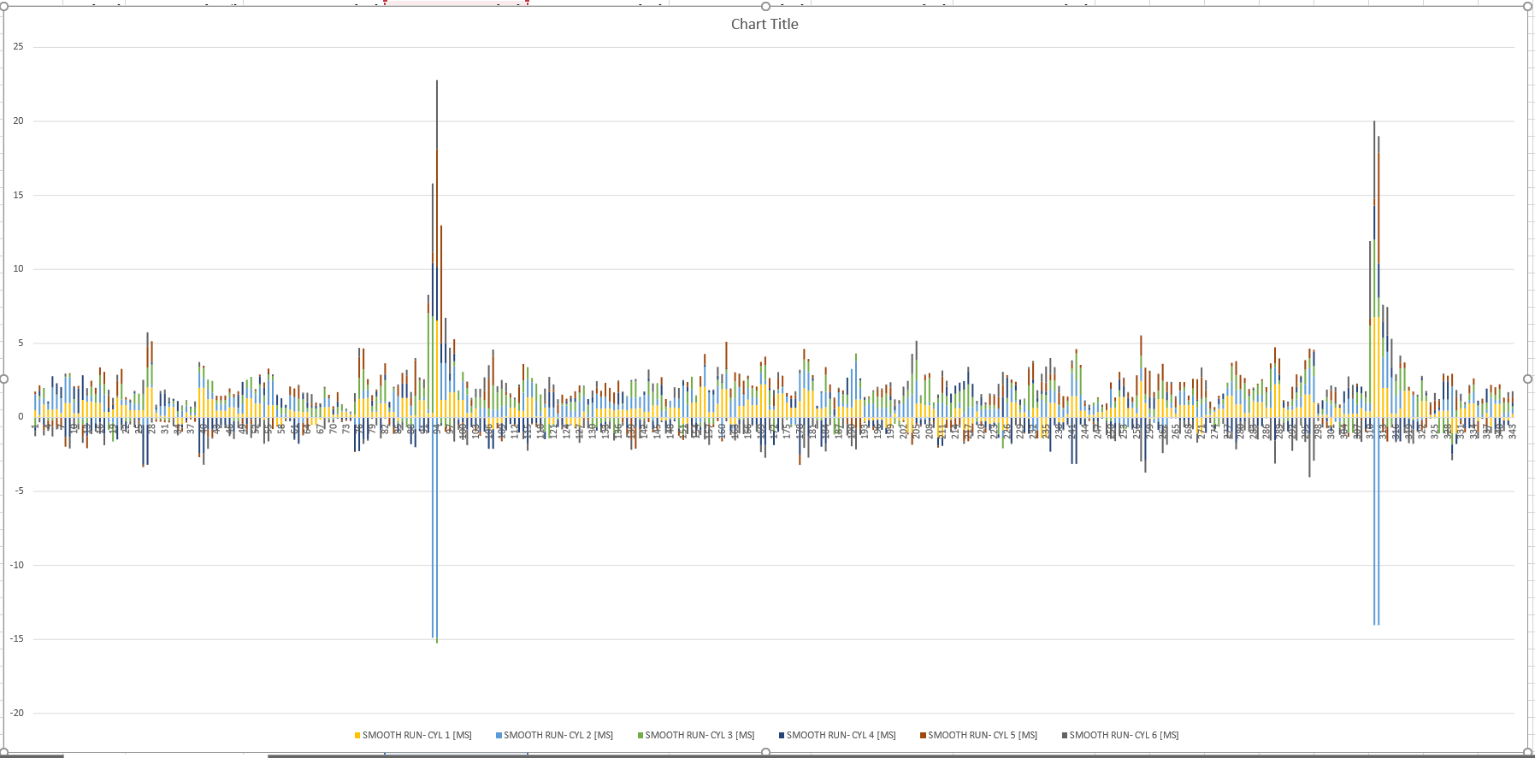Click the bottom-right corner chart resize handle
Image resolution: width=1535 pixels, height=758 pixels.
coord(1528,752)
